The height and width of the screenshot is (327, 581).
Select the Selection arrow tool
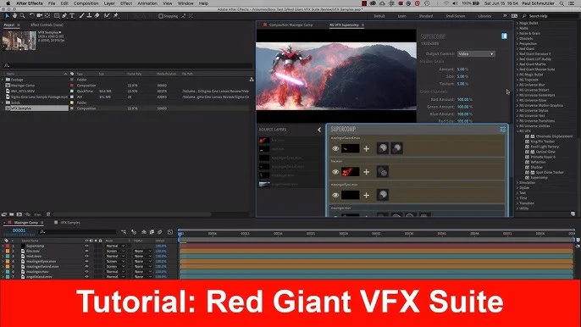pyautogui.click(x=7, y=16)
